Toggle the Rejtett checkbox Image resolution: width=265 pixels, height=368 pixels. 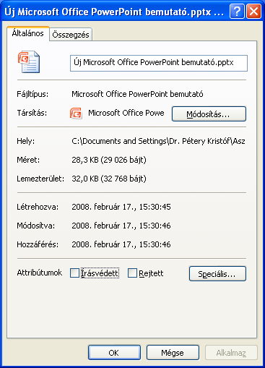pos(132,273)
